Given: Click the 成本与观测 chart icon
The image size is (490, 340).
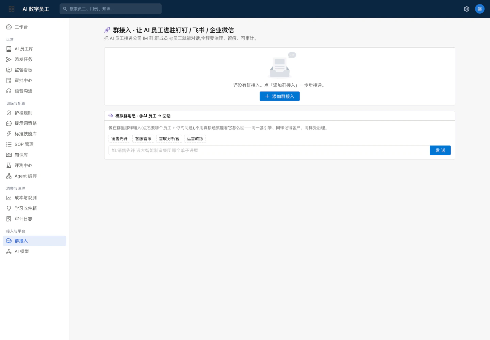Looking at the screenshot, I should click(x=9, y=198).
